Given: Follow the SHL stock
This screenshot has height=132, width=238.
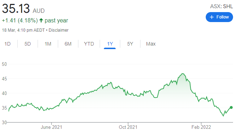Looking at the screenshot, I should [x=219, y=17].
